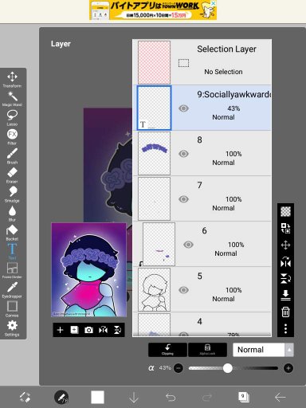Image resolution: width=306 pixels, height=408 pixels.
Task: Select the Smudge tool
Action: tap(12, 194)
